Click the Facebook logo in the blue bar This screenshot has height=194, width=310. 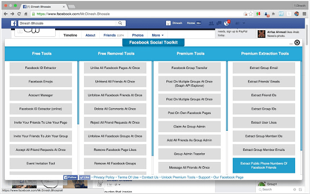[13, 23]
